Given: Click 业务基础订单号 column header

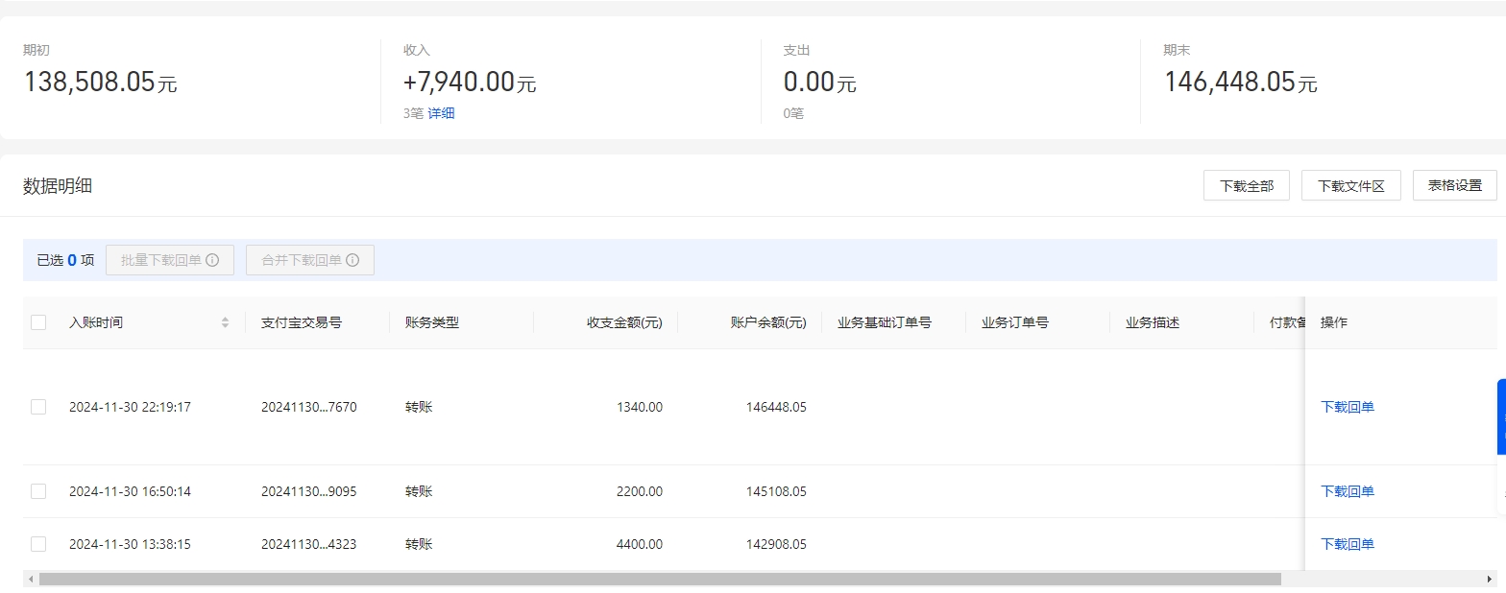Looking at the screenshot, I should pyautogui.click(x=885, y=322).
